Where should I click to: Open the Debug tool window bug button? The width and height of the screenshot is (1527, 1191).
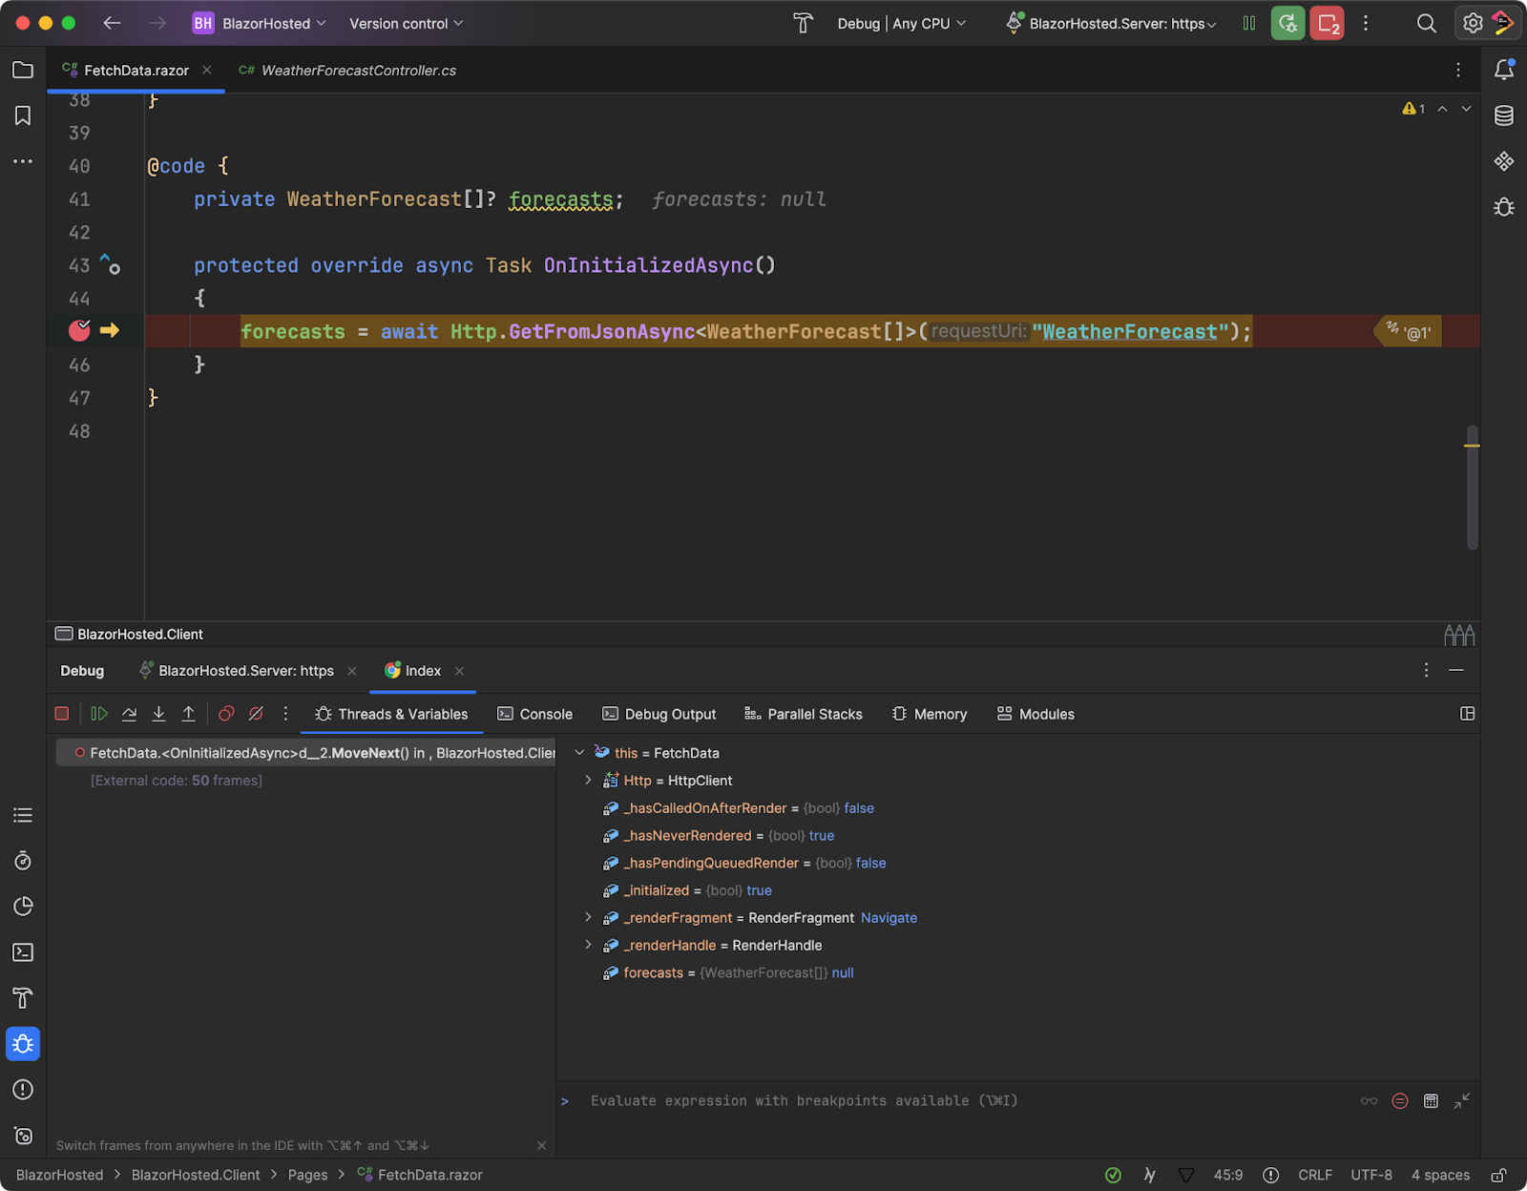pos(23,1044)
